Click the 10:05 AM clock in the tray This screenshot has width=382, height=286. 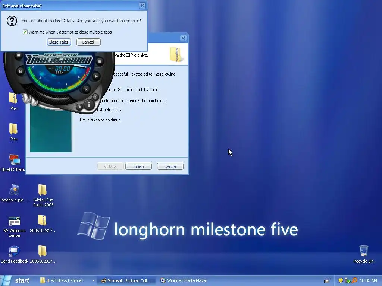click(x=368, y=280)
